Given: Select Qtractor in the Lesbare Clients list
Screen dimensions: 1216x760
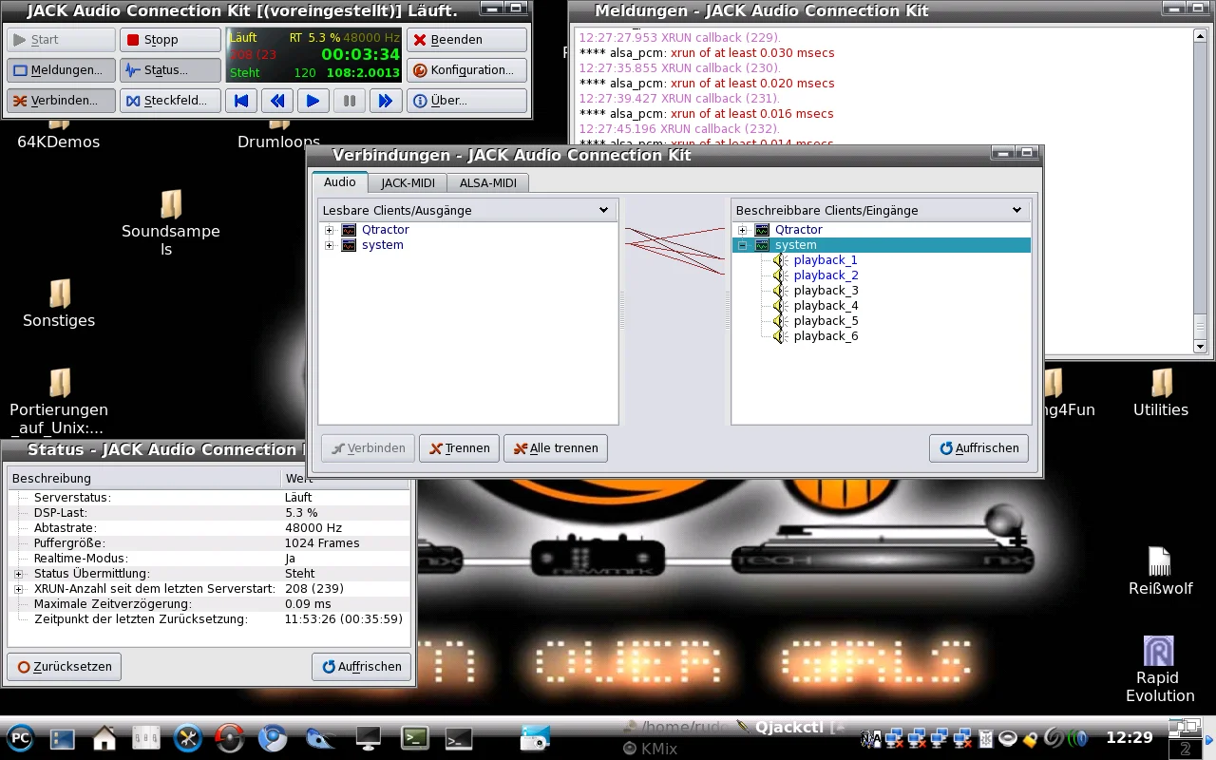Looking at the screenshot, I should point(386,230).
